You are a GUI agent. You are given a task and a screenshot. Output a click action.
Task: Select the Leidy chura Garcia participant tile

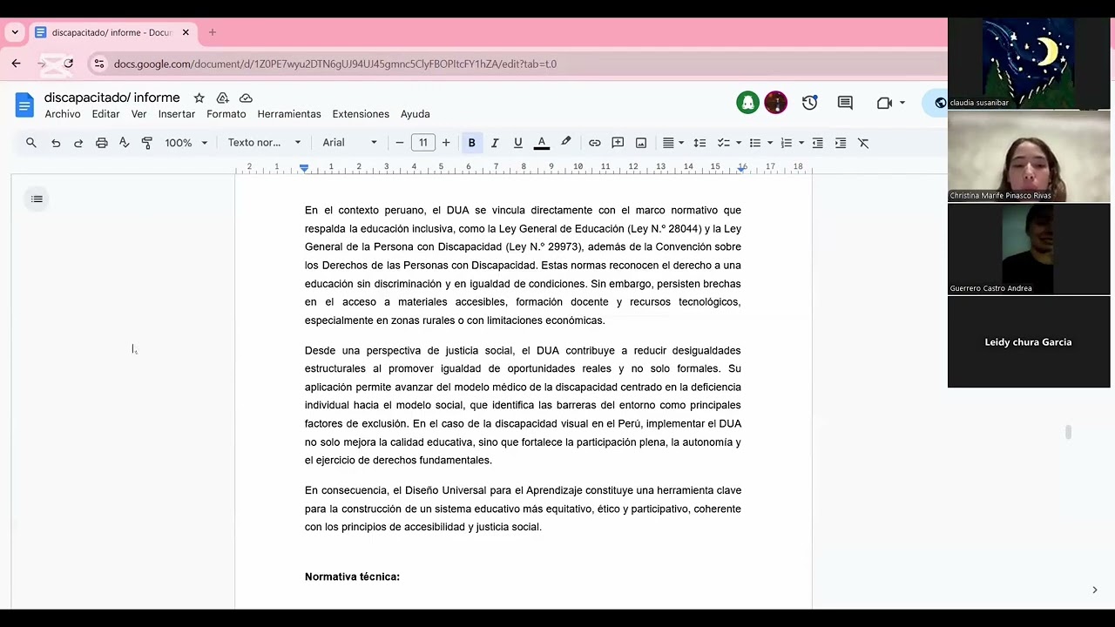(1029, 342)
